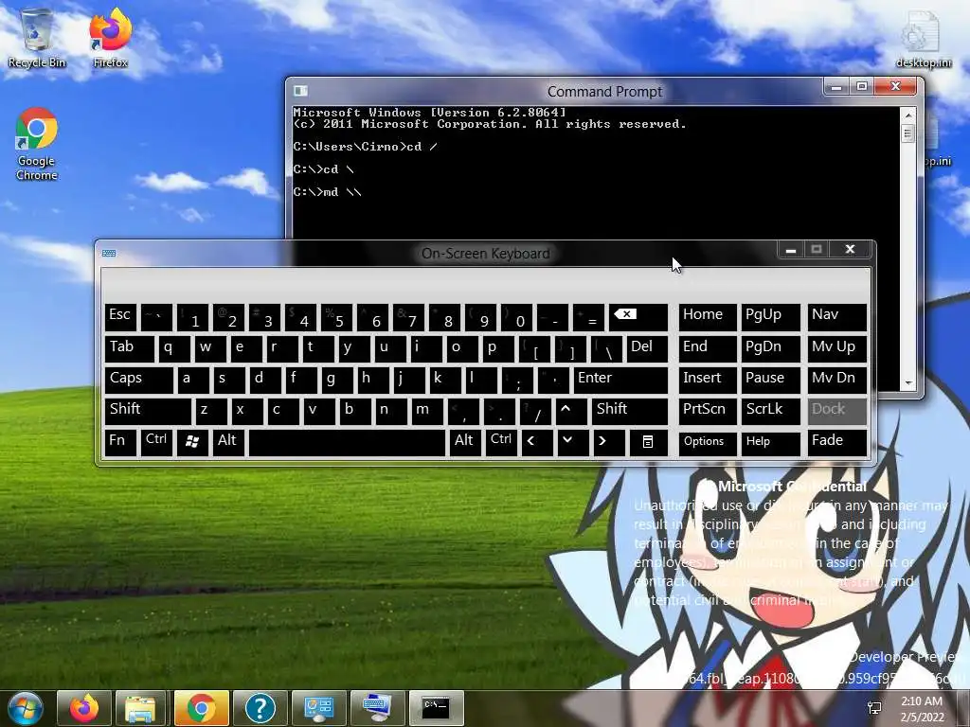Click the context menu key on keyboard

[x=648, y=441]
